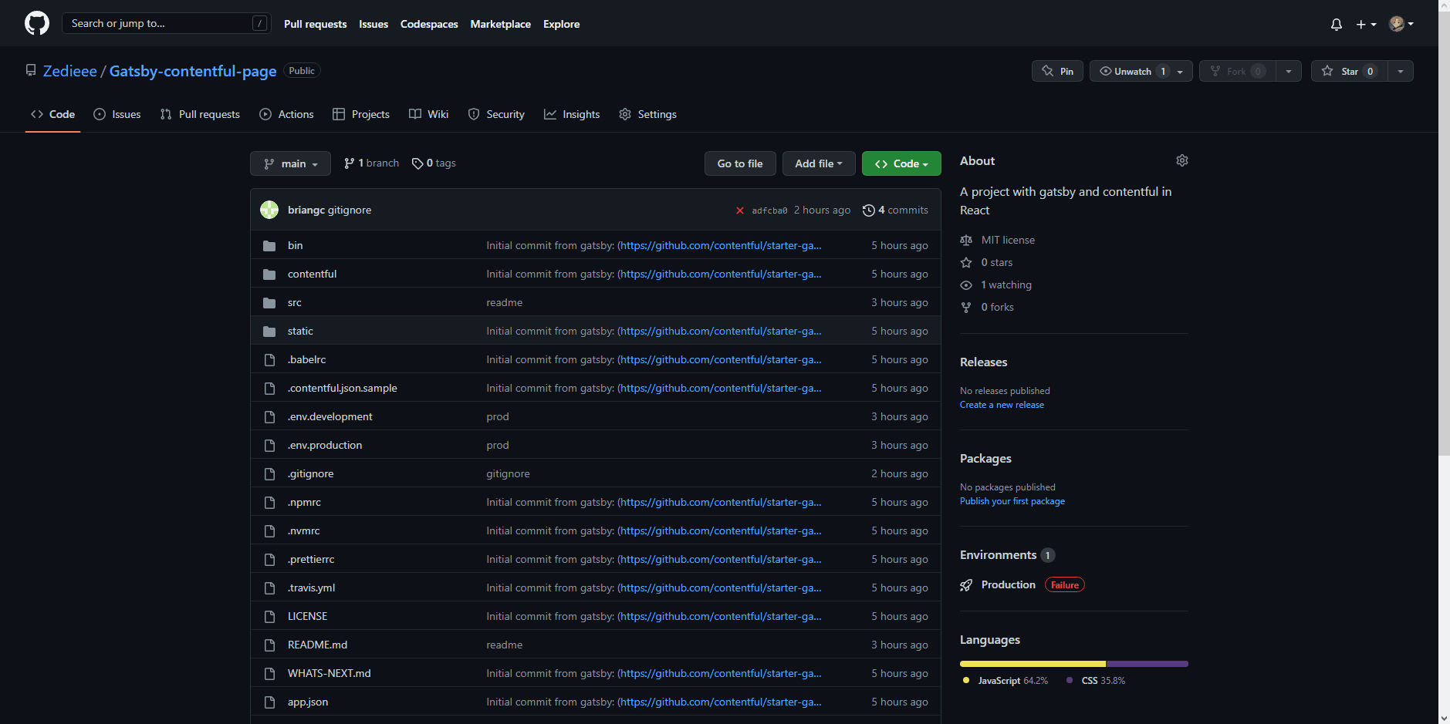Open Marketplace in top navigation
The width and height of the screenshot is (1450, 724).
pyautogui.click(x=500, y=24)
